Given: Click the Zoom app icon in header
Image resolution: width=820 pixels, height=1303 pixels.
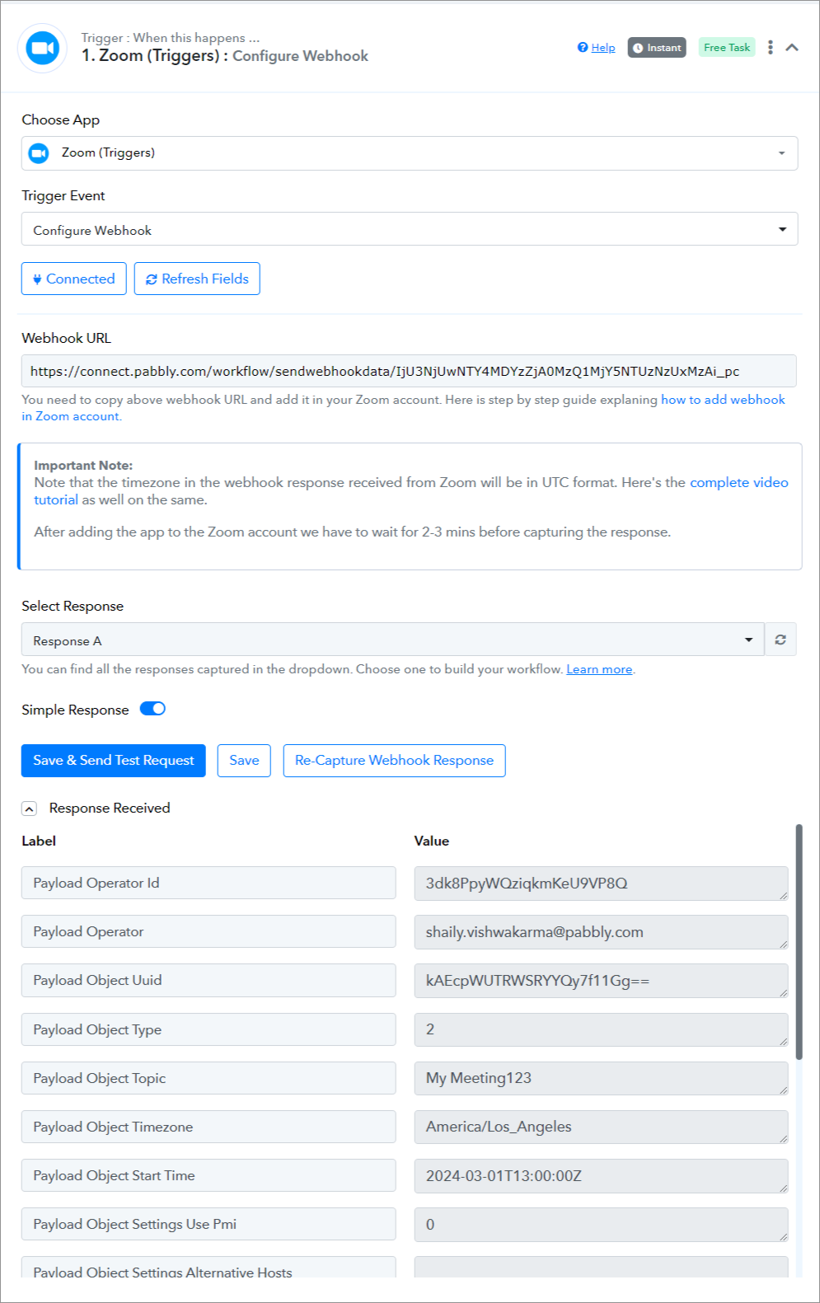Looking at the screenshot, I should coord(42,49).
